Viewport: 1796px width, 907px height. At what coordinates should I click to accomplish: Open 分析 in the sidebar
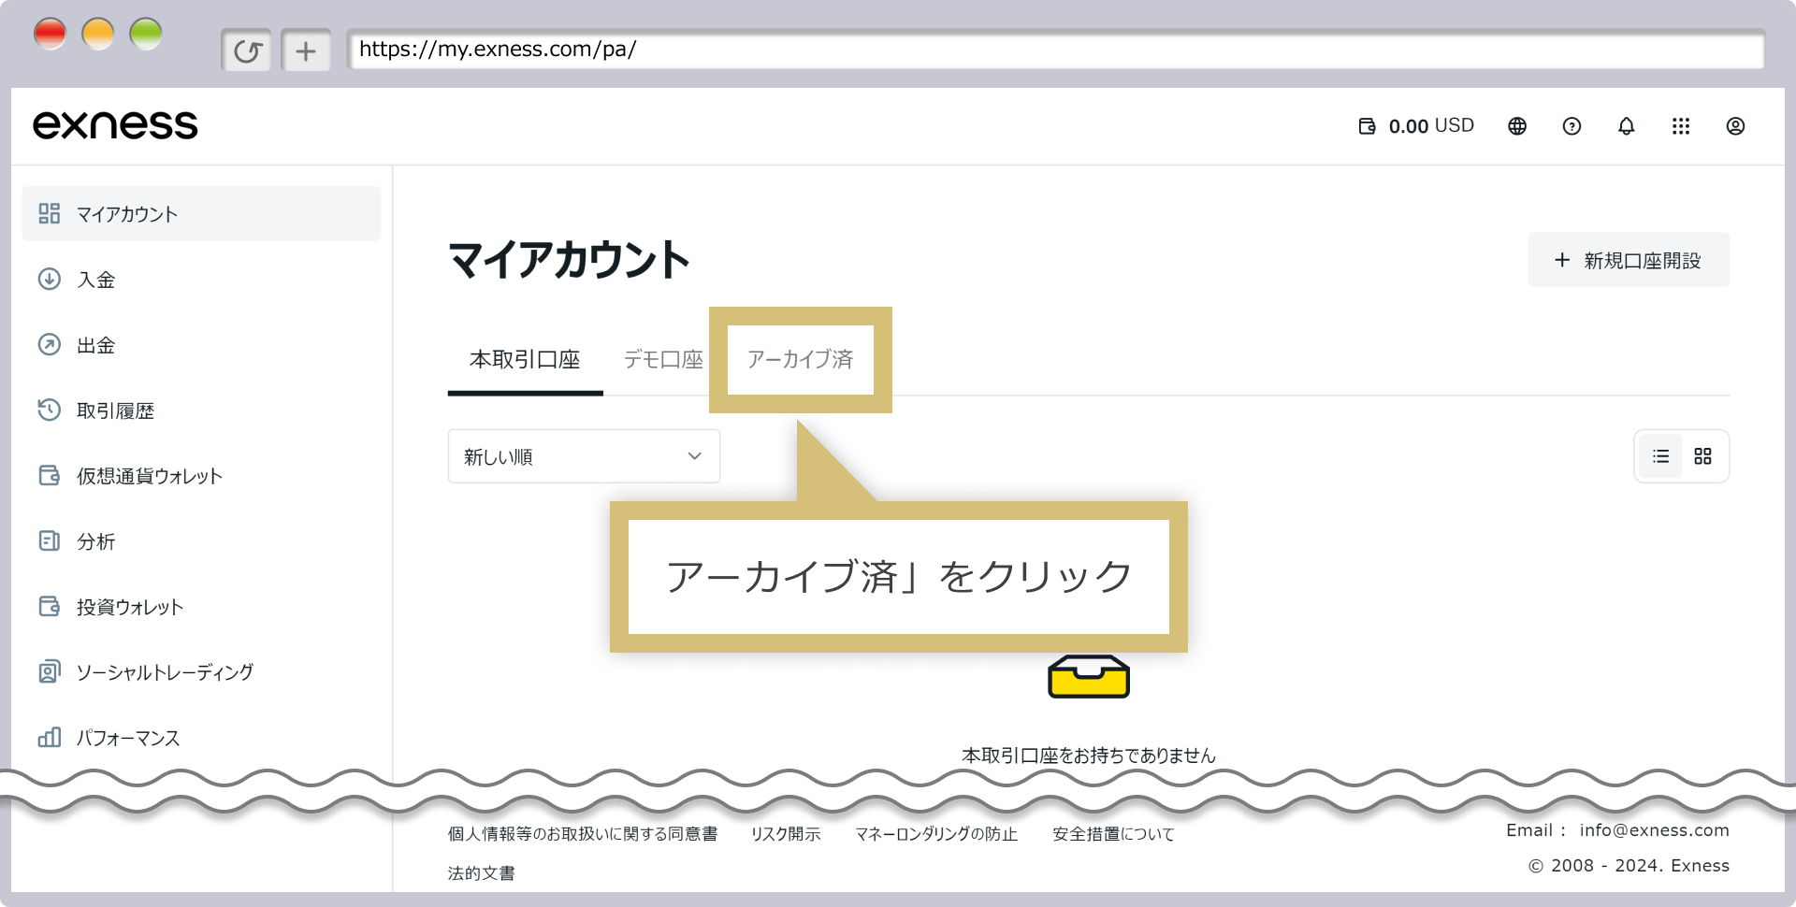[x=201, y=540]
